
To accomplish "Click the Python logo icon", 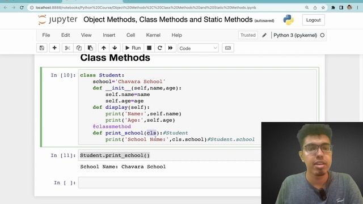I will pyautogui.click(x=288, y=20).
